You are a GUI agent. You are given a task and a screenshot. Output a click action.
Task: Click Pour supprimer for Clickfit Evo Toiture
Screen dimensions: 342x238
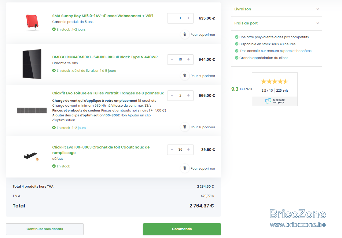tap(203, 127)
